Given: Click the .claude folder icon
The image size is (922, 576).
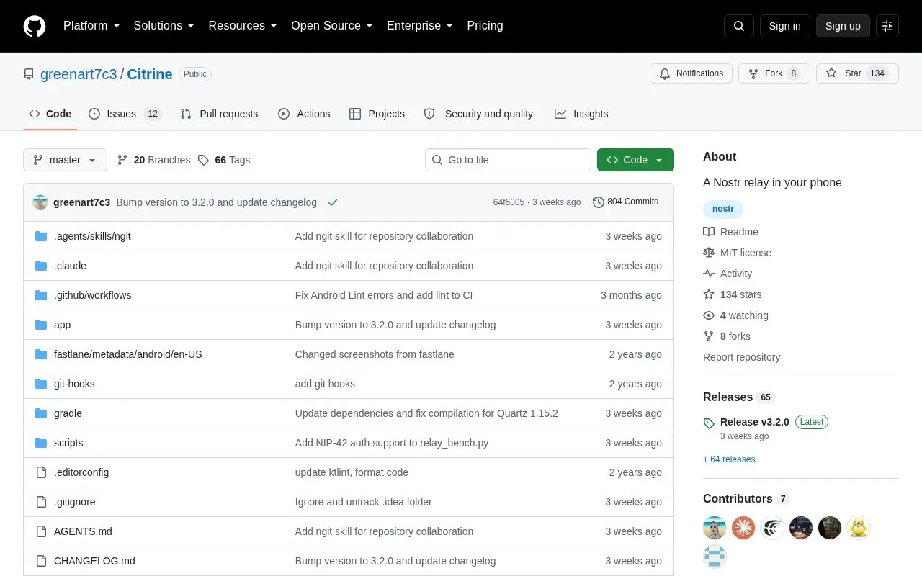Looking at the screenshot, I should 41,266.
